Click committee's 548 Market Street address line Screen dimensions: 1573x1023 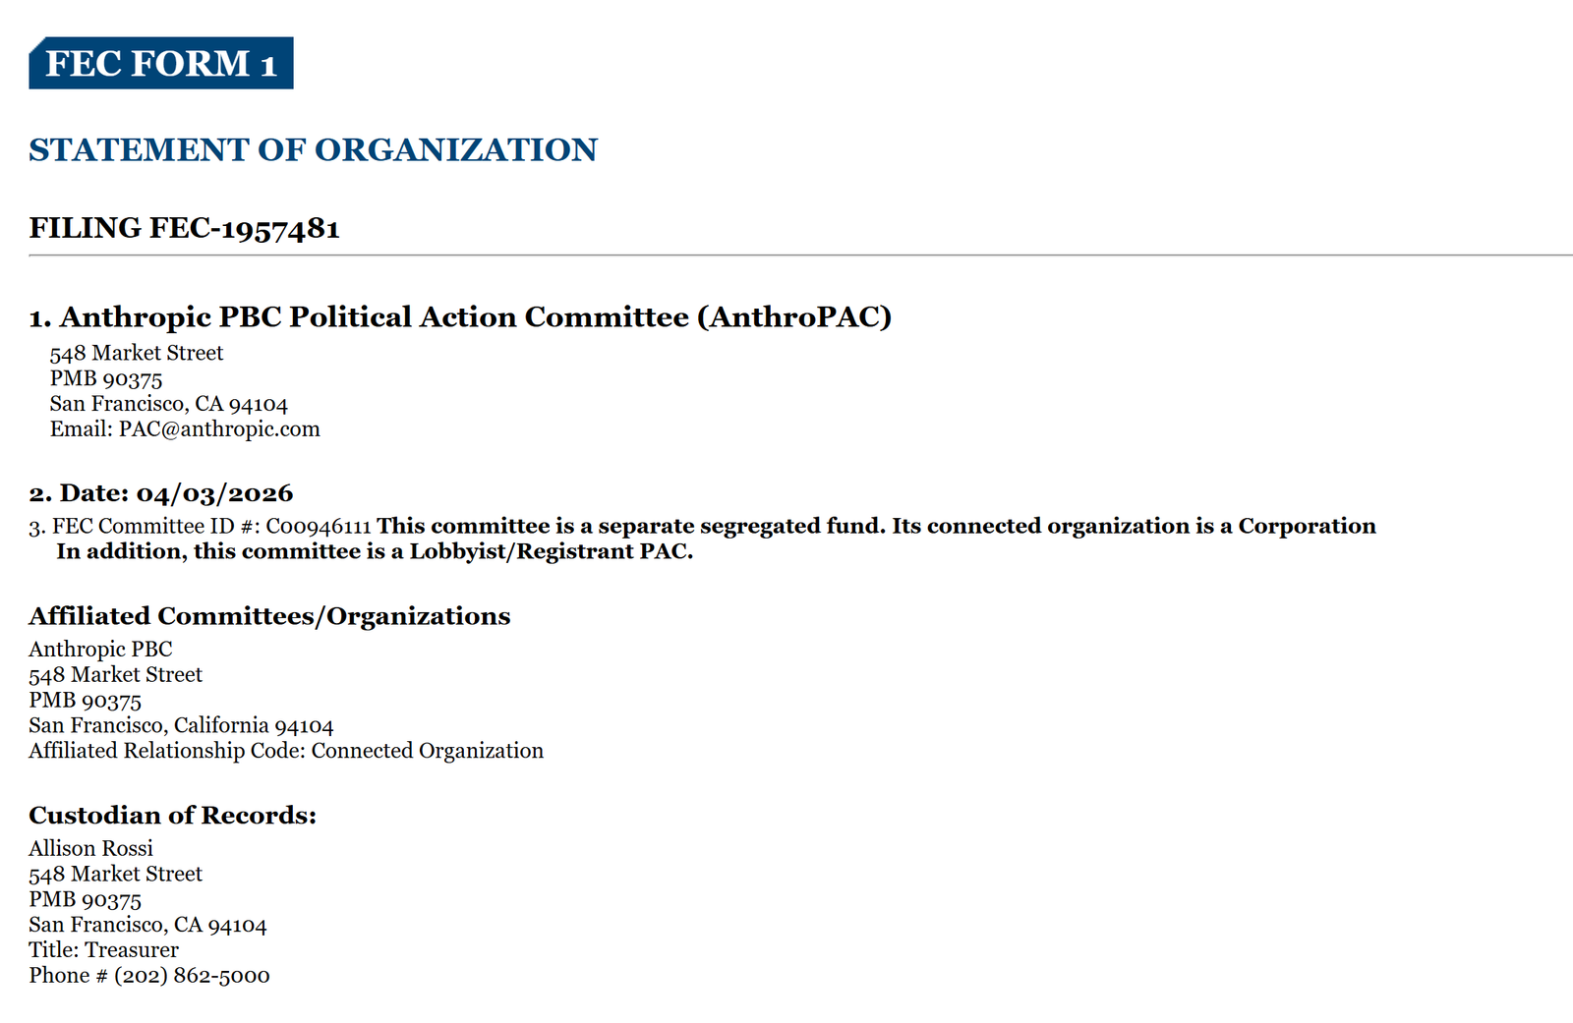[137, 353]
